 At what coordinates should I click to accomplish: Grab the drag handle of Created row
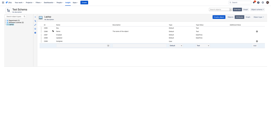pyautogui.click(x=41, y=35)
